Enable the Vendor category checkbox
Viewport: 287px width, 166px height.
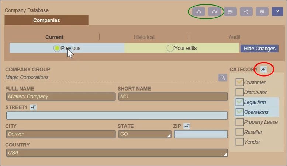click(239, 142)
